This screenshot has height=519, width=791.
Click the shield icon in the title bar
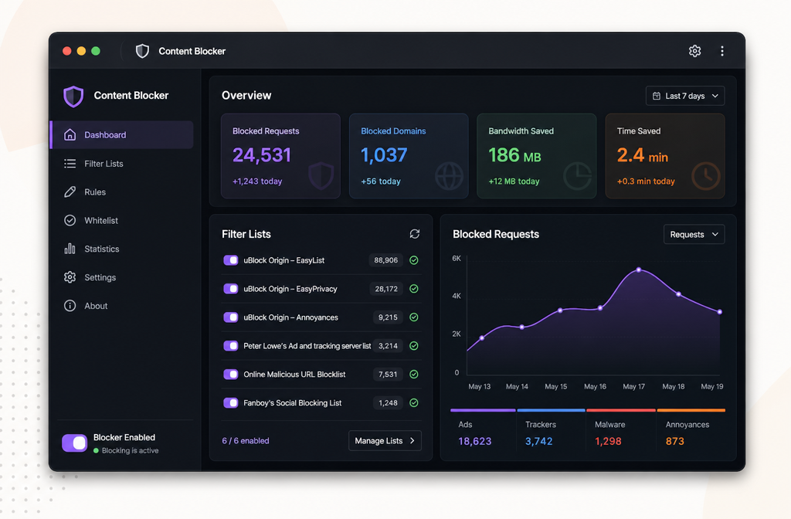(x=142, y=51)
